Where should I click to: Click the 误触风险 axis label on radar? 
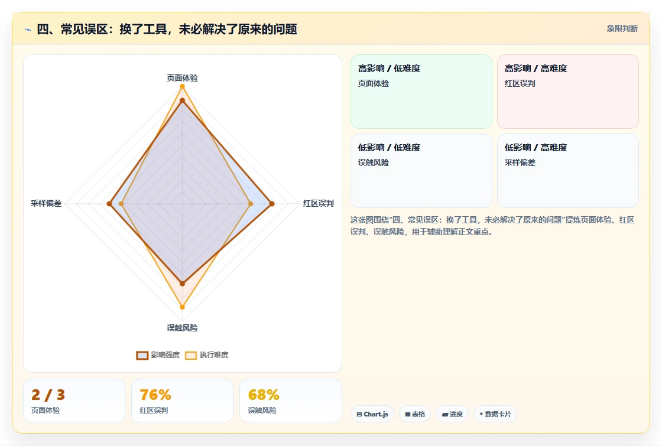(182, 328)
